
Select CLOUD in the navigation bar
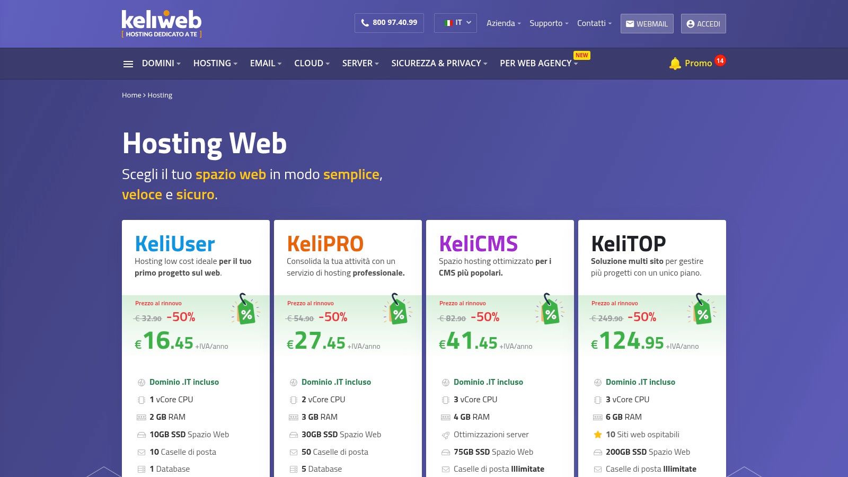tap(309, 63)
